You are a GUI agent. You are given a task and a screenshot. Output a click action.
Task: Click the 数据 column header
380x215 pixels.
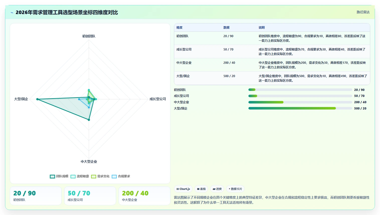(226, 28)
